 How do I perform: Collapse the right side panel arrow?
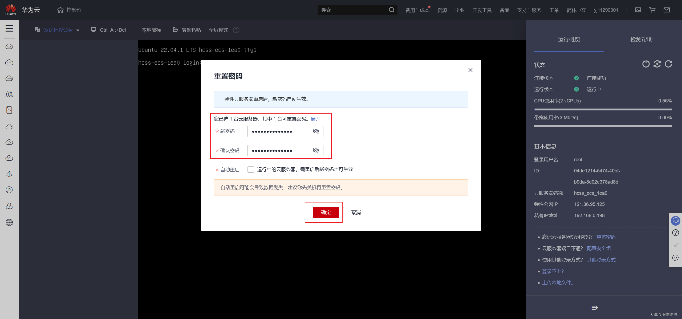point(595,308)
